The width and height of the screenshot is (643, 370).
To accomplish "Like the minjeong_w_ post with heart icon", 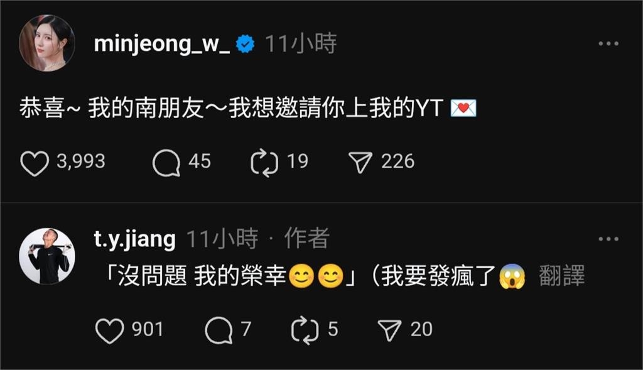I will [35, 163].
